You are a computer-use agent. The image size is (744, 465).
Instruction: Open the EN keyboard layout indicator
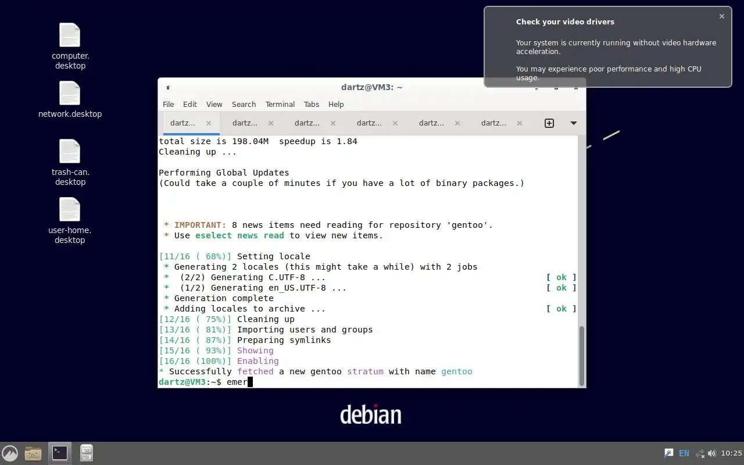(x=684, y=453)
